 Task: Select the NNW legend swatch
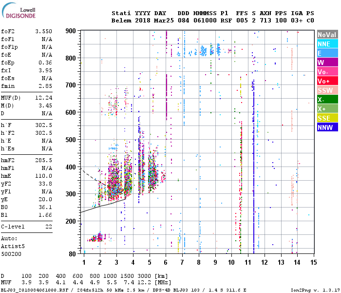327,127
